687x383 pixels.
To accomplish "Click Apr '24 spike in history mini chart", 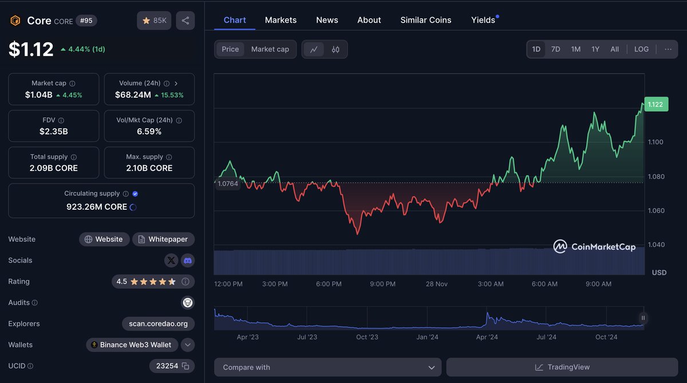I will (487, 316).
